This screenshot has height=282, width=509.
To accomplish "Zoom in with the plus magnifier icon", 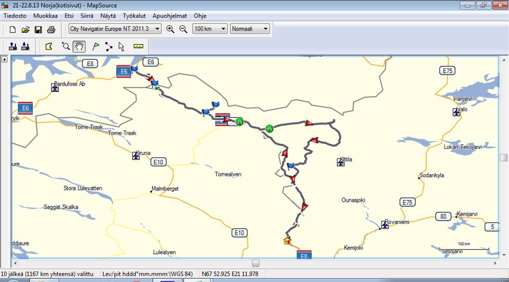I will (x=170, y=29).
